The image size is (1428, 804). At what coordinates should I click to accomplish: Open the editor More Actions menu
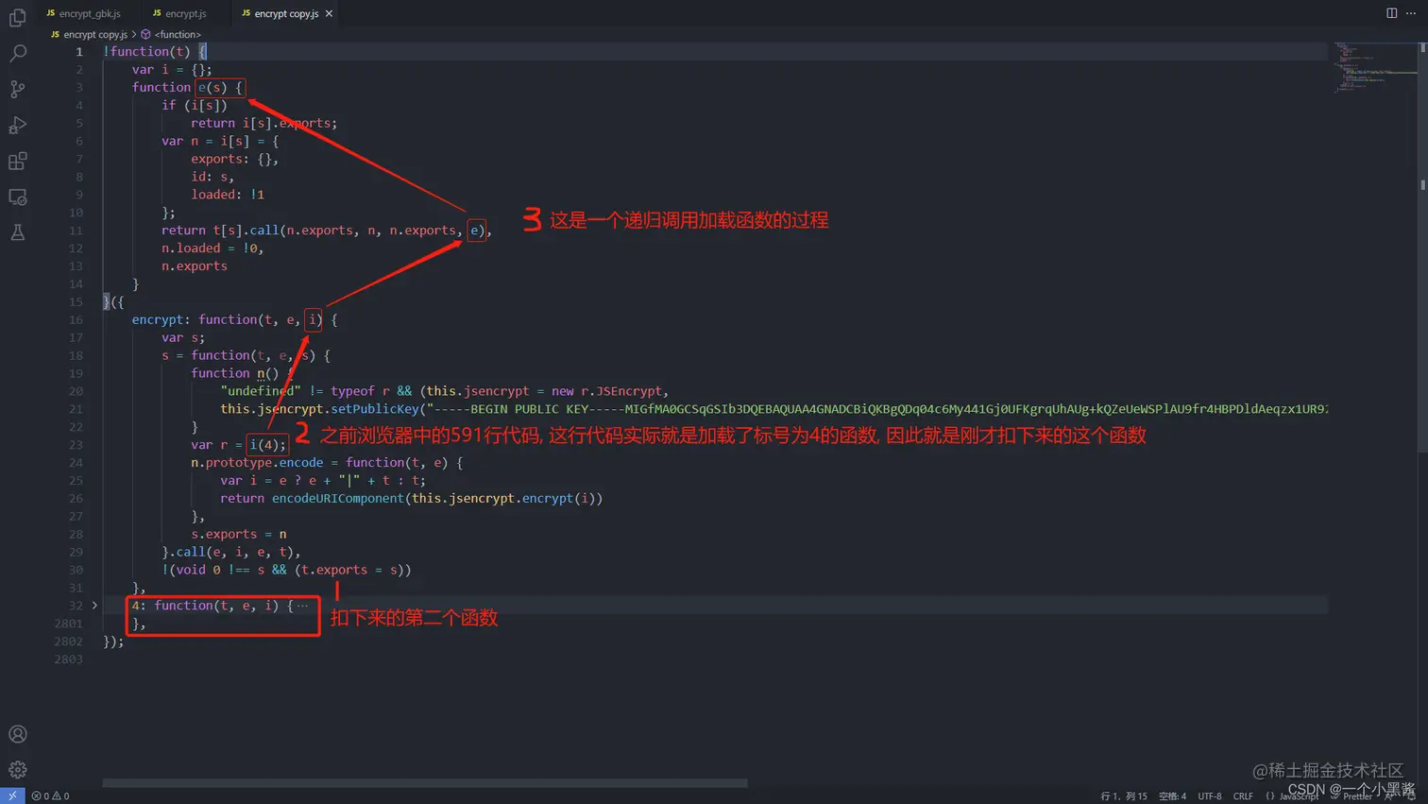tap(1411, 13)
